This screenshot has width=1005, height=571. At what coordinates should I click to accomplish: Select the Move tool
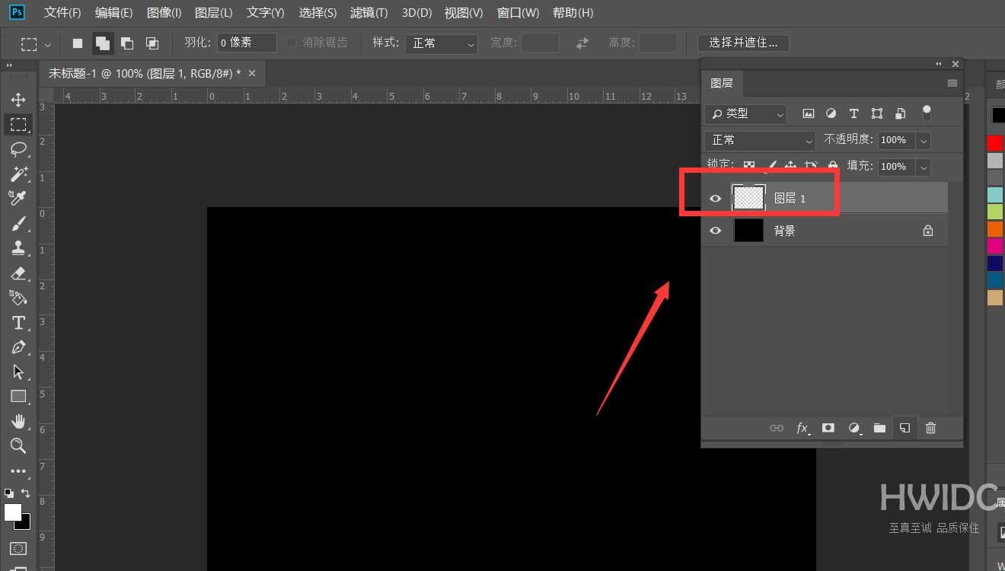pyautogui.click(x=18, y=100)
